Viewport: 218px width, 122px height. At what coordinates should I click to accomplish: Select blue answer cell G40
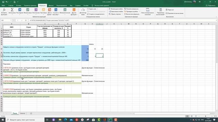85,59
